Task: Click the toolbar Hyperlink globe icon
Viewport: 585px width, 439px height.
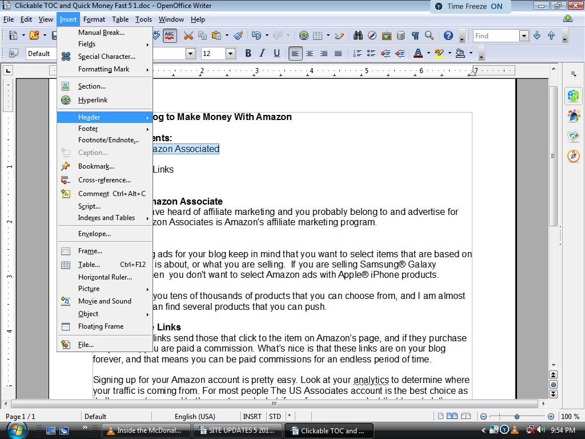Action: [x=304, y=35]
